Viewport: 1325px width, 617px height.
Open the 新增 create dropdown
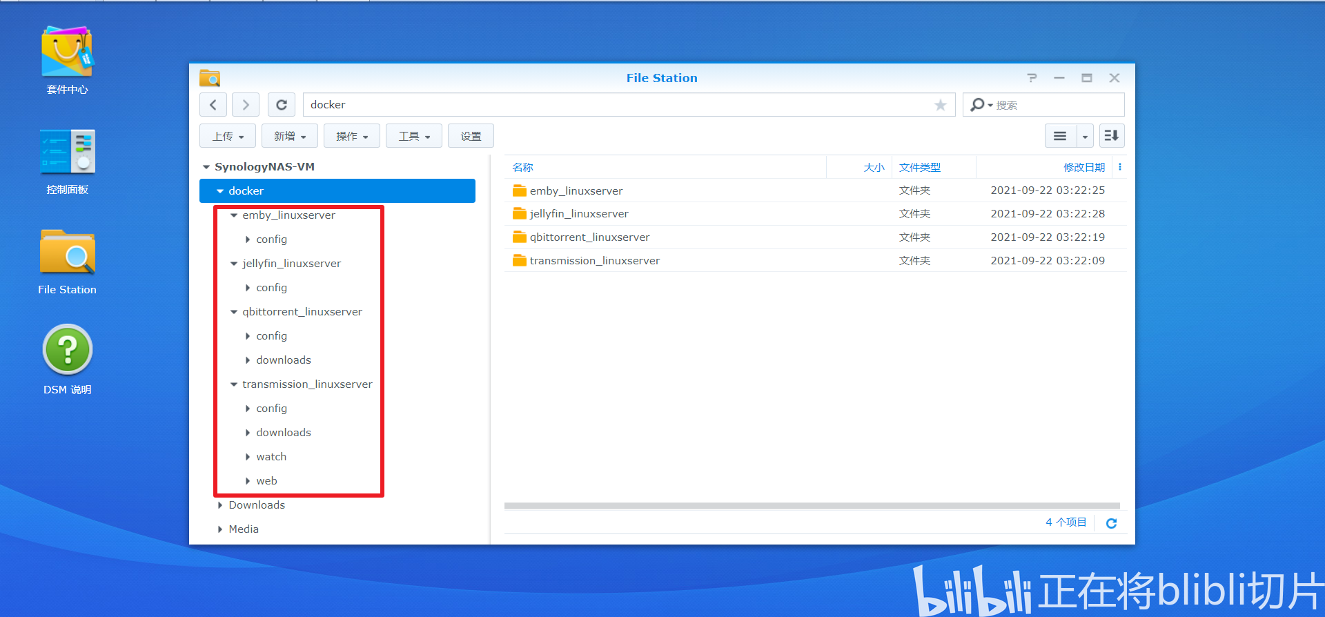(290, 136)
